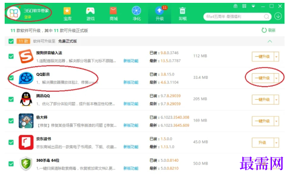Click 一键升级 for 鲁大师

pos(263,121)
